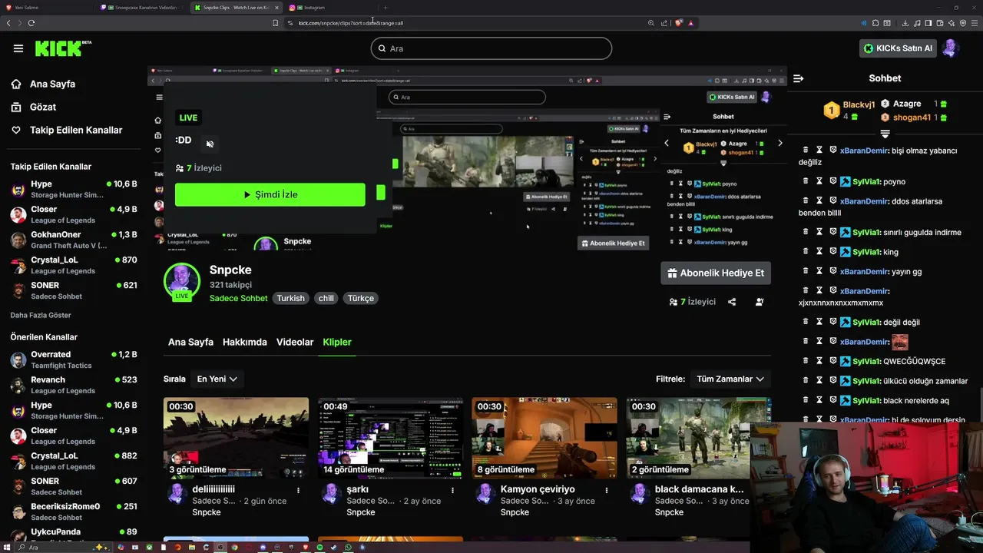This screenshot has height=553, width=983.
Task: Ban the sender of the 'king' message
Action: [x=832, y=252]
